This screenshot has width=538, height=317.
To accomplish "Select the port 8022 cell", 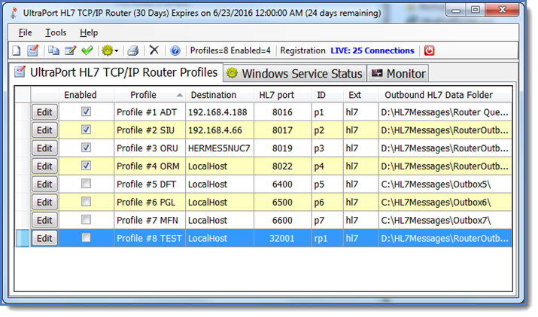I will (x=282, y=166).
